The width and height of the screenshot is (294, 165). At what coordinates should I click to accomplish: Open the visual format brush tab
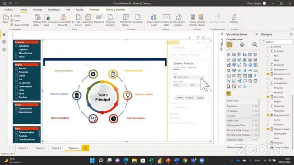tap(242, 45)
